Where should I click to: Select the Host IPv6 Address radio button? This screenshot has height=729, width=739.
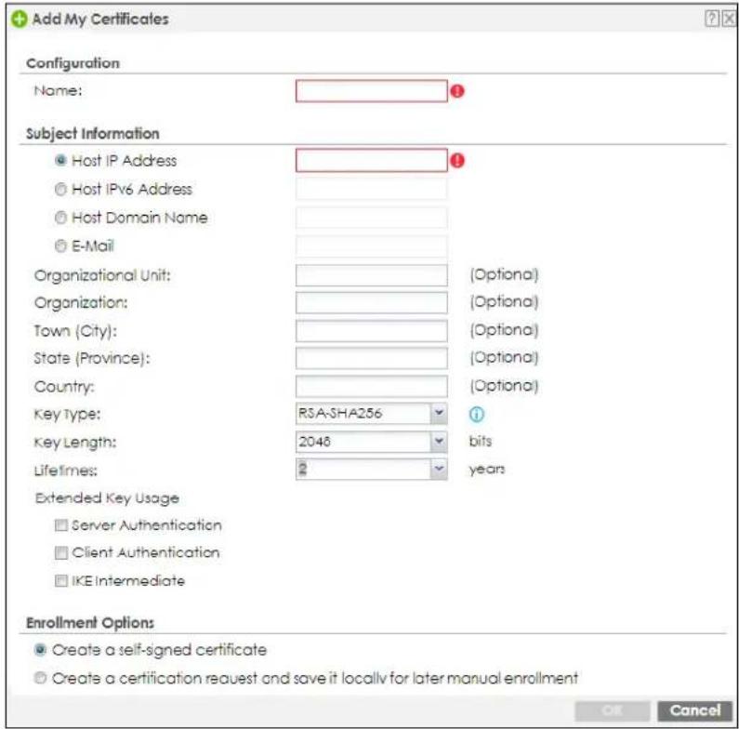click(x=60, y=189)
